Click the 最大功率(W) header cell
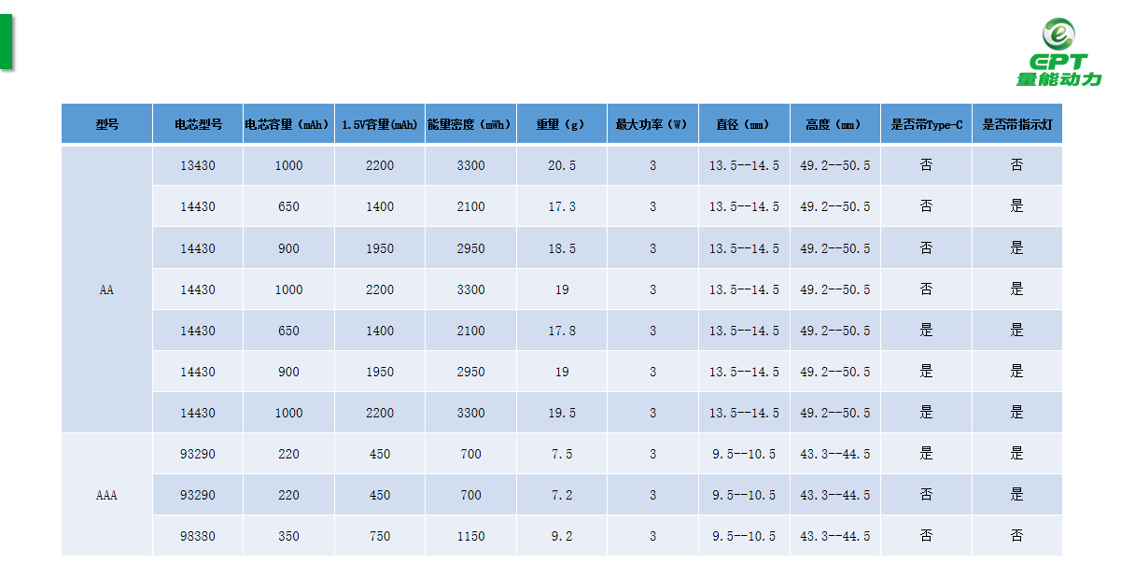 pyautogui.click(x=652, y=123)
